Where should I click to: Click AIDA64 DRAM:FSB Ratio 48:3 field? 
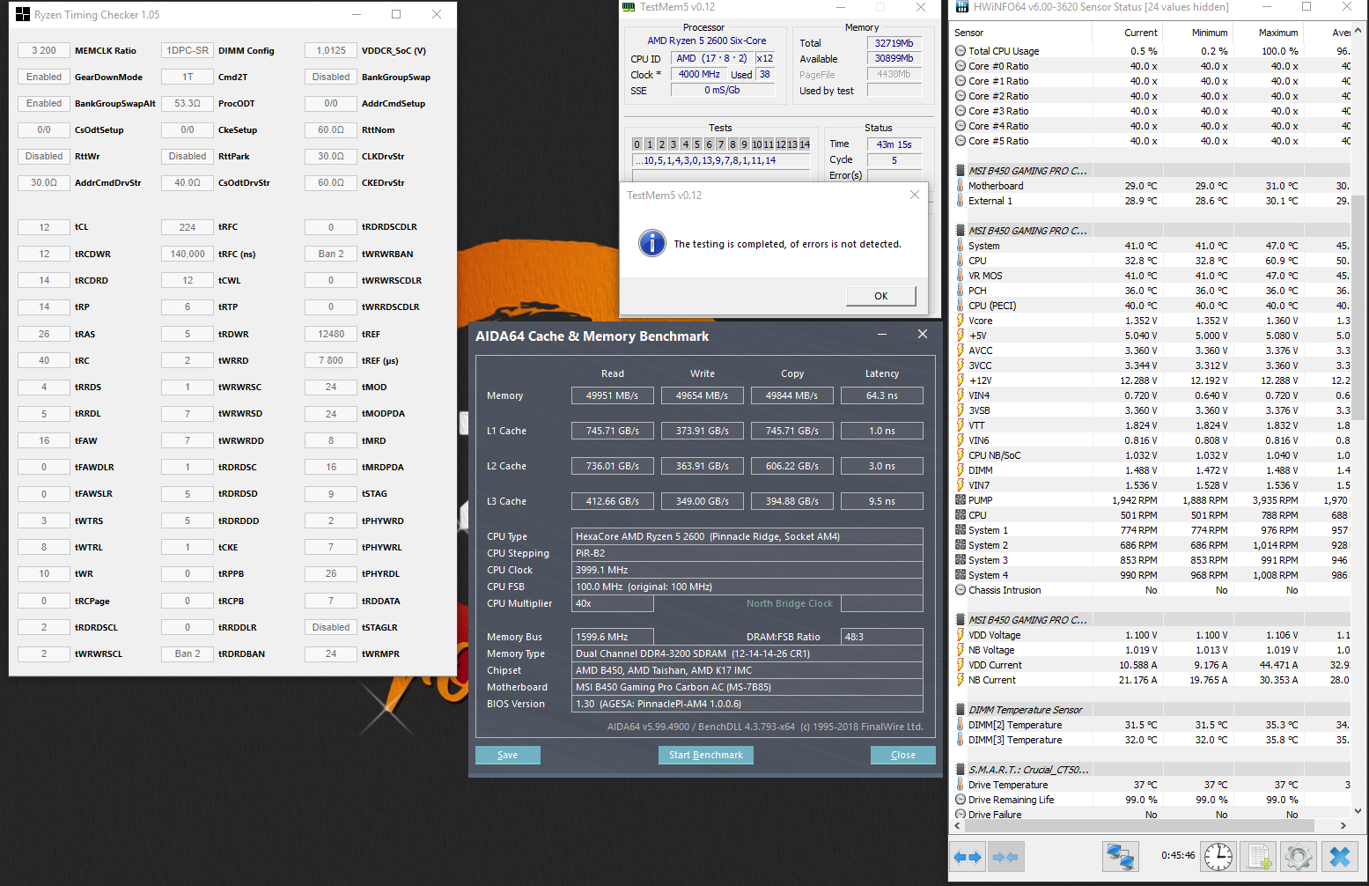(x=882, y=637)
